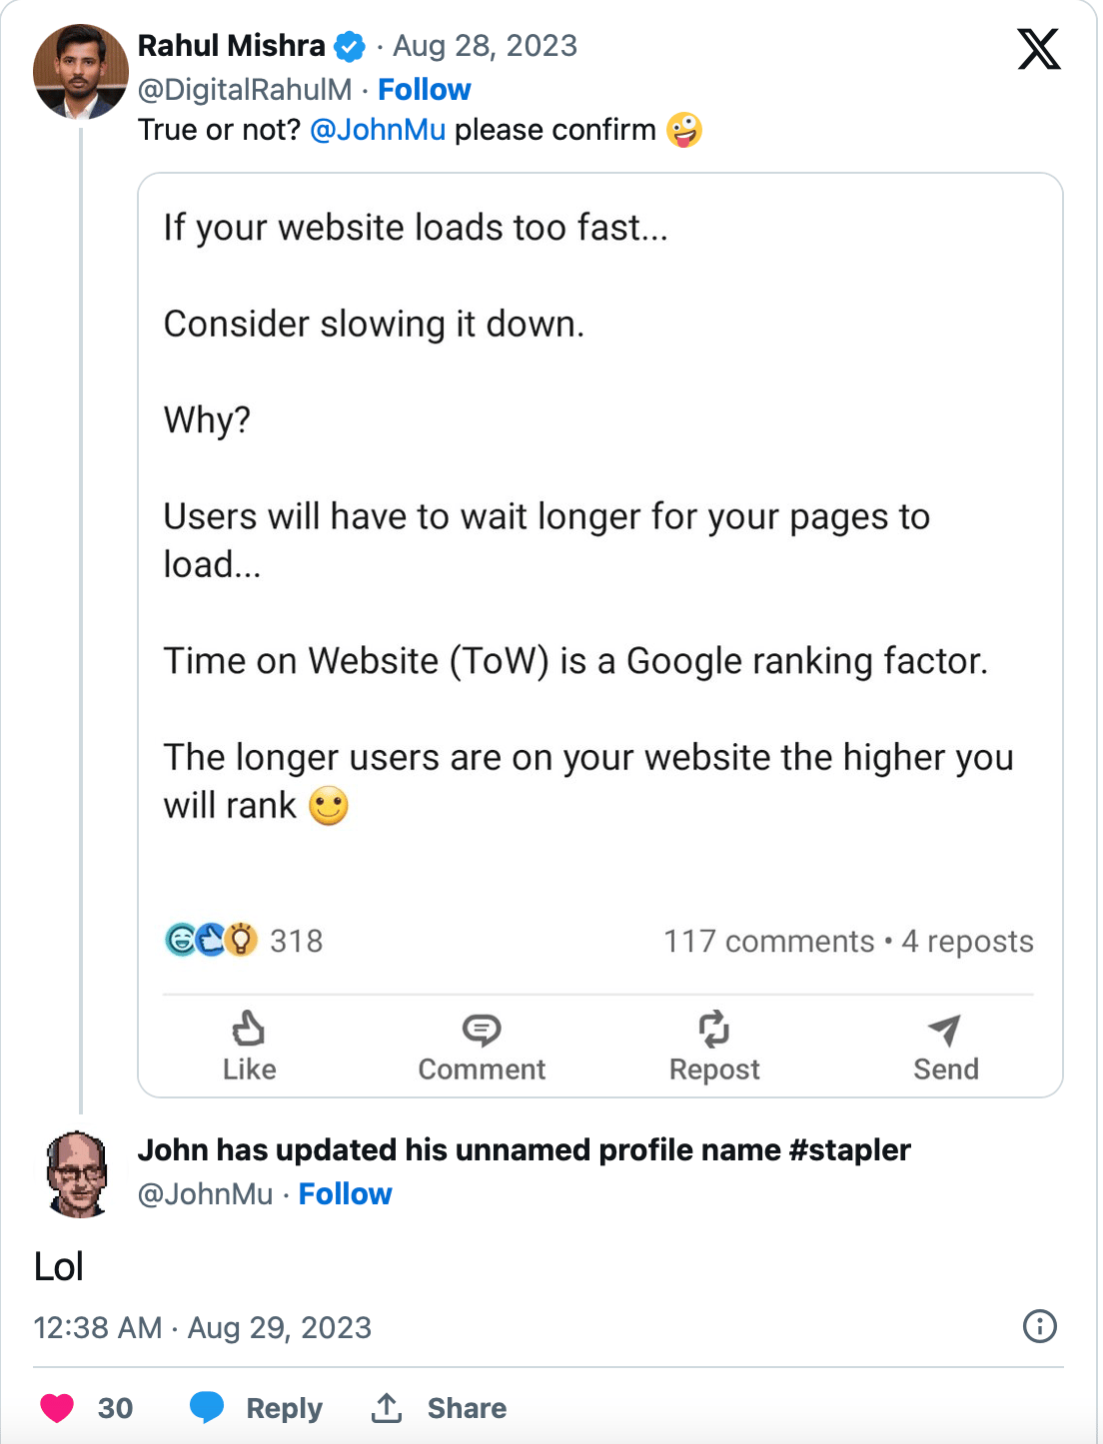1103x1444 pixels.
Task: Open Rahul Mishra's profile name link
Action: pos(231,46)
